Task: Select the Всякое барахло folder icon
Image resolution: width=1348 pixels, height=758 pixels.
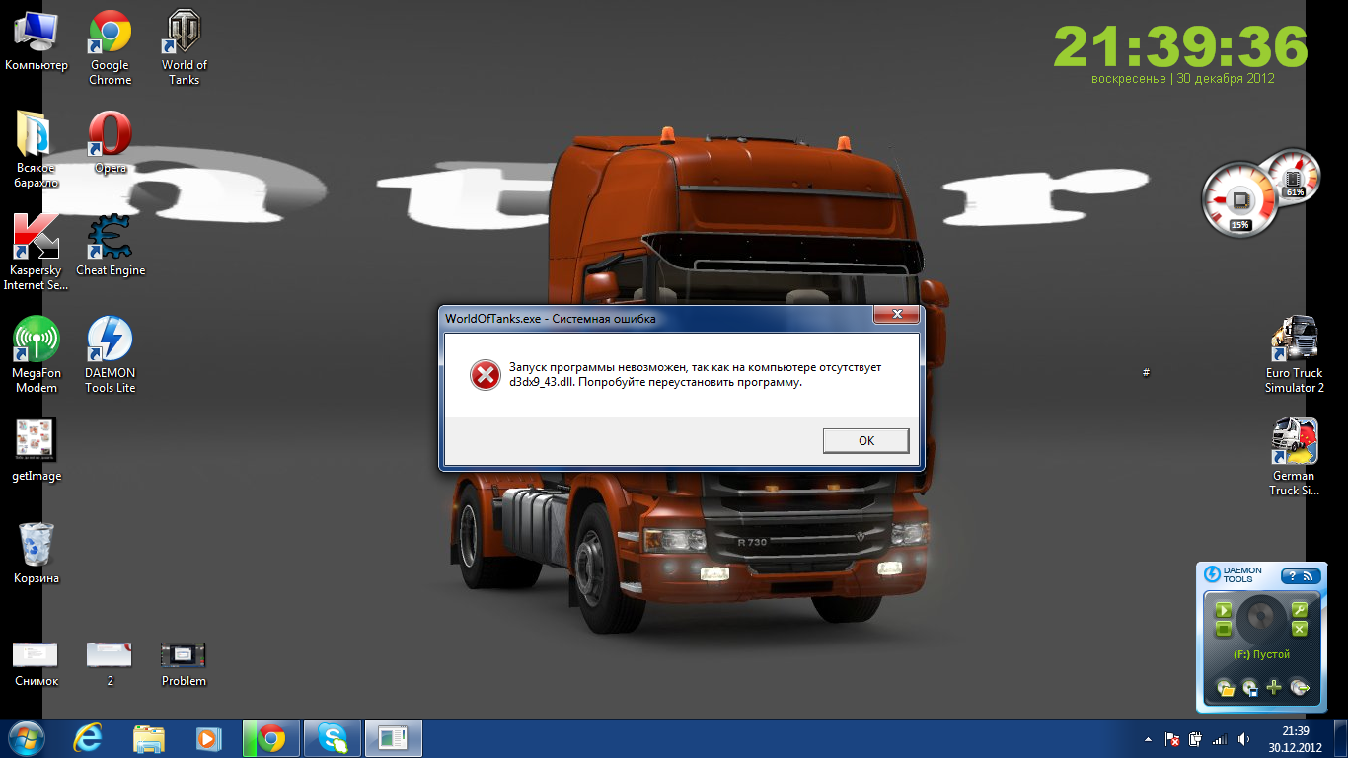Action: [x=37, y=150]
